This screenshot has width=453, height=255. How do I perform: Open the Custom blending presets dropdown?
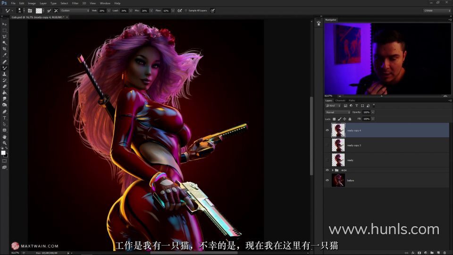(75, 11)
